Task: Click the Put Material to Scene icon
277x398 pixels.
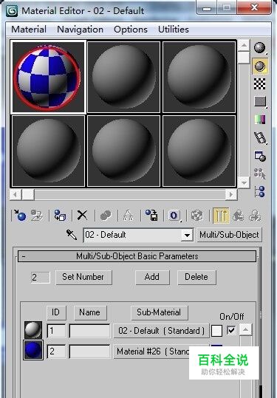Action: [x=36, y=216]
